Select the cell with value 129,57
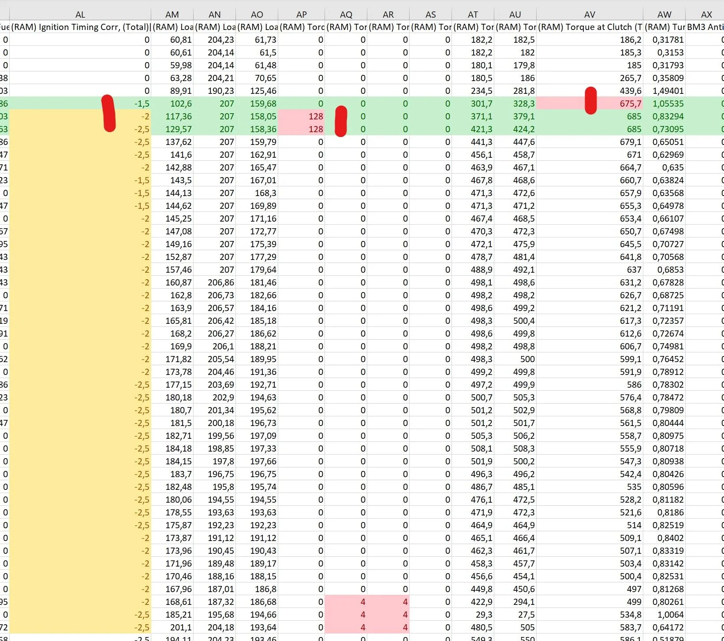Image resolution: width=724 pixels, height=641 pixels. 172,129
